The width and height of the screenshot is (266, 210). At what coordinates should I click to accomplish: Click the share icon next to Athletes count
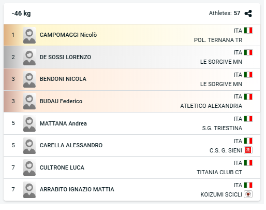248,13
